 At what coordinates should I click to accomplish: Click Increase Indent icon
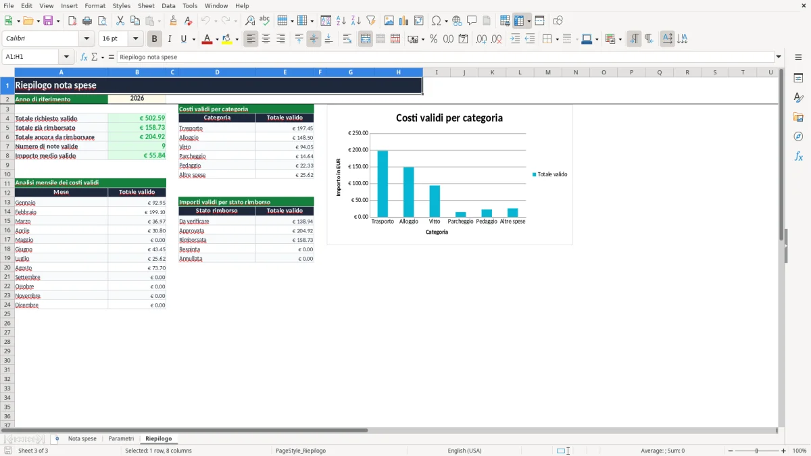(x=515, y=39)
